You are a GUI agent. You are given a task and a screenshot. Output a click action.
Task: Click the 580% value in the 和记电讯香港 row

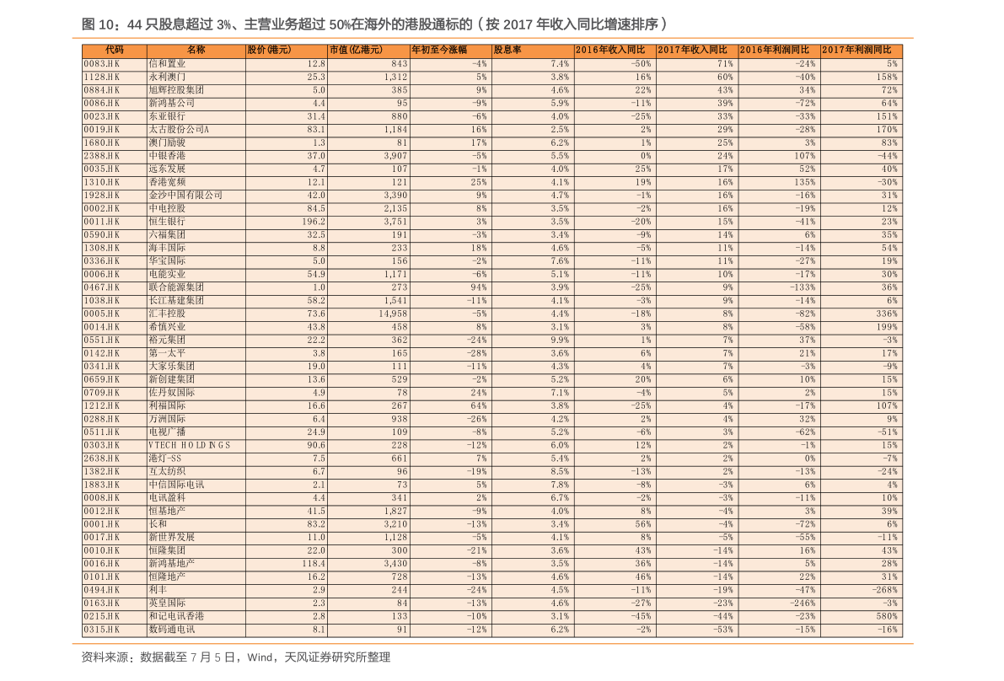tap(887, 616)
